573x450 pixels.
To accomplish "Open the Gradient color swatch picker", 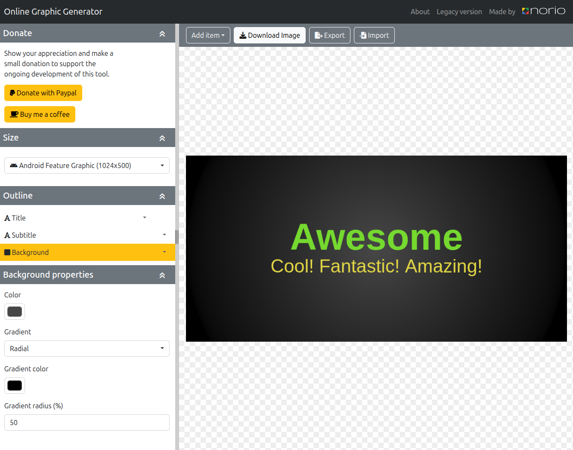I will click(15, 386).
